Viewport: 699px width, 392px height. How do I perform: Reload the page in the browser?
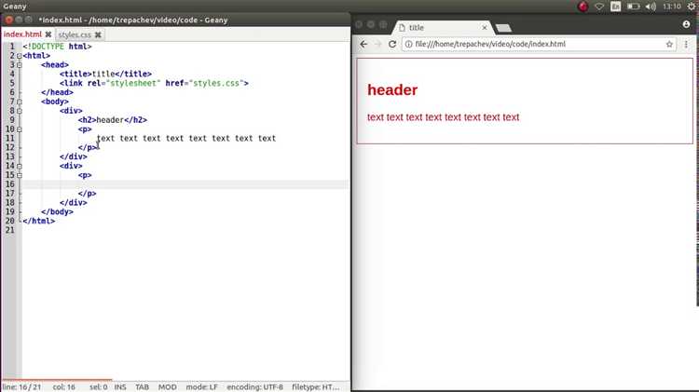(x=392, y=45)
